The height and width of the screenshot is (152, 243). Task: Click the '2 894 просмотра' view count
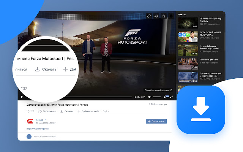(158, 104)
